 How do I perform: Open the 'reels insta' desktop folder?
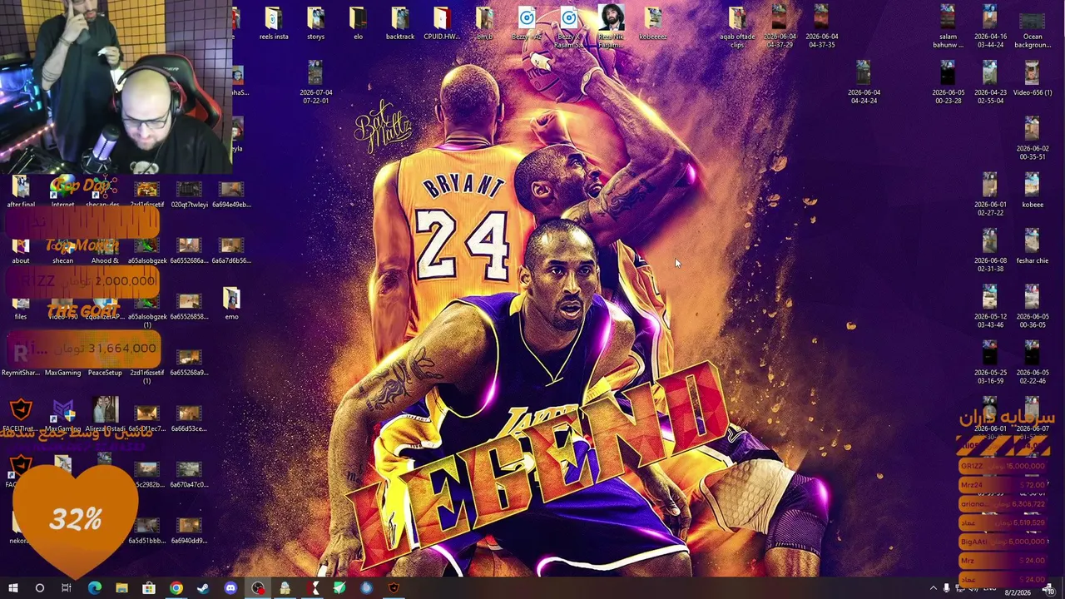tap(274, 24)
